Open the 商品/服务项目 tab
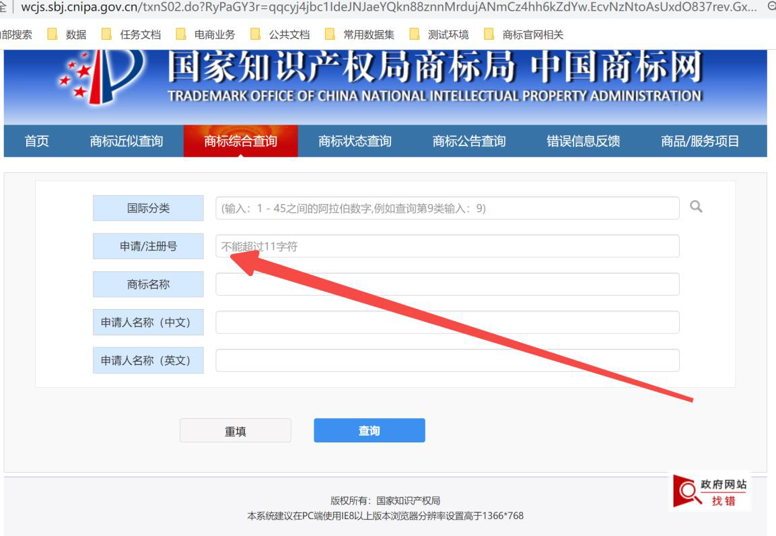The height and width of the screenshot is (536, 776). 700,141
